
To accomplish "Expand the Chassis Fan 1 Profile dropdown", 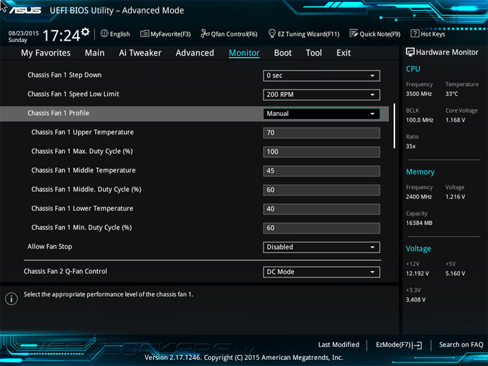I will (321, 114).
